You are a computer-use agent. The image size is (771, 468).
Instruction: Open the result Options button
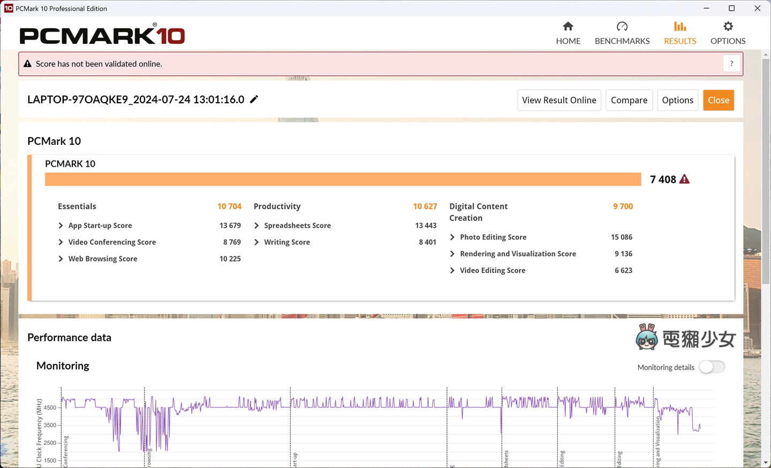[677, 100]
